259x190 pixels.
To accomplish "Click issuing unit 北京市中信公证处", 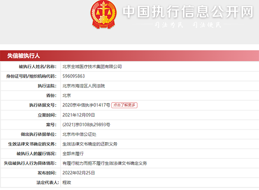I will (x=79, y=134).
